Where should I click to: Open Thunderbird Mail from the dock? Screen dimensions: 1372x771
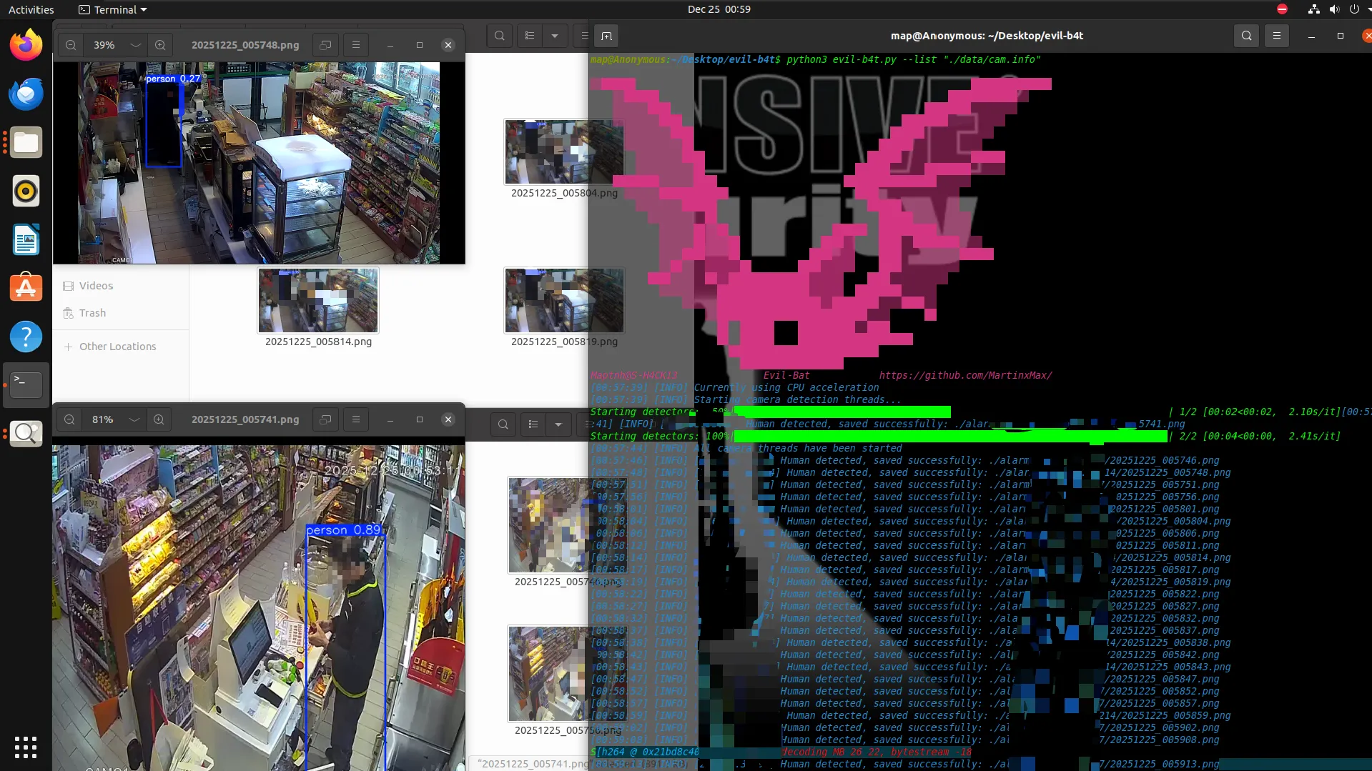26,94
